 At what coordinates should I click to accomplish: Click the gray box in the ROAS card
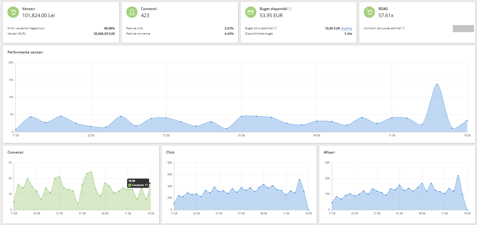463,29
